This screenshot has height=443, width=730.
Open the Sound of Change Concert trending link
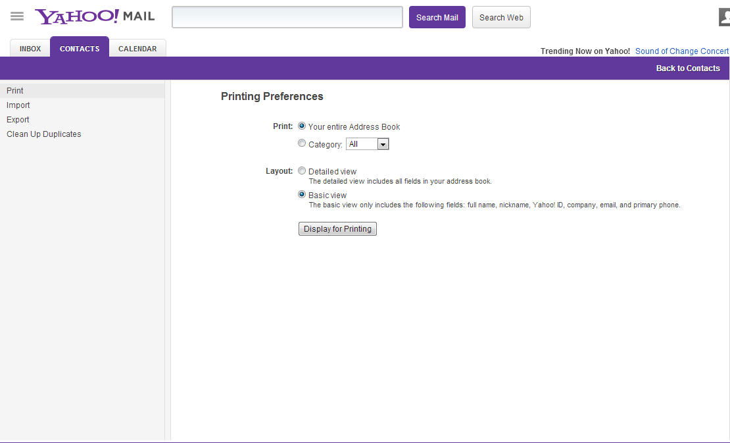(x=682, y=51)
